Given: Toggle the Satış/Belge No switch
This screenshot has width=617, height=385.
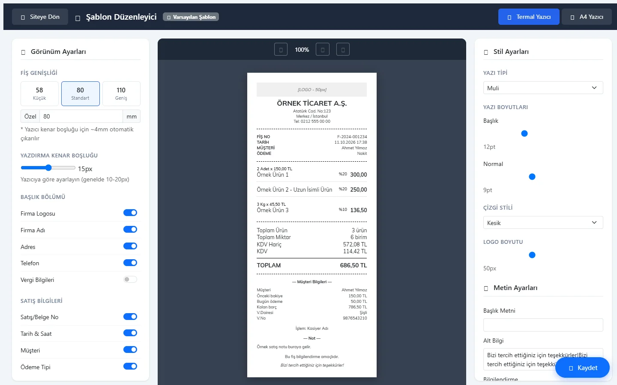Looking at the screenshot, I should tap(130, 317).
